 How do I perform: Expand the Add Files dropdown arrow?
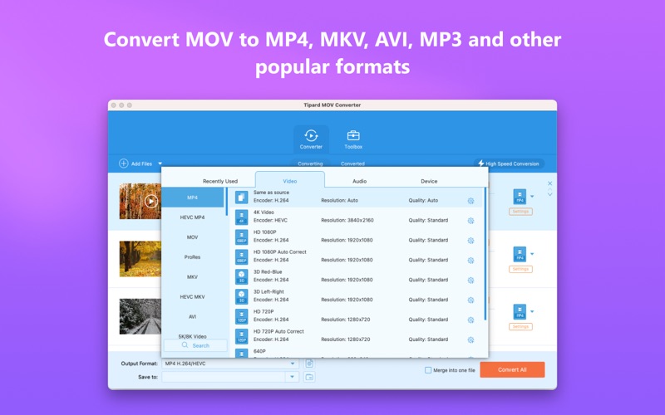tap(160, 164)
